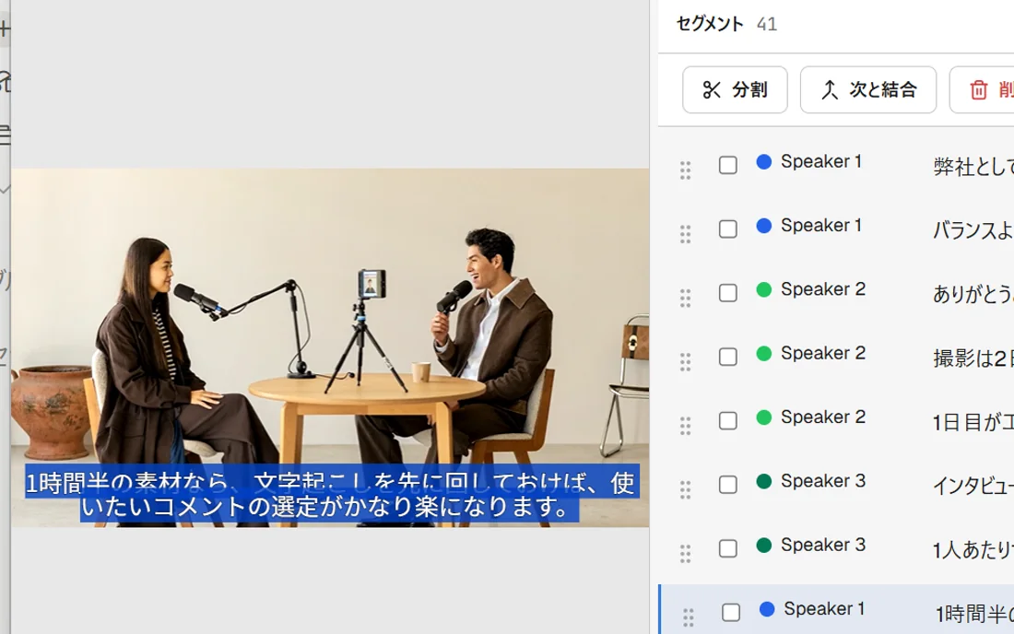Click the blue dot on the 弊社とし row
This screenshot has width=1014, height=634.
(764, 161)
